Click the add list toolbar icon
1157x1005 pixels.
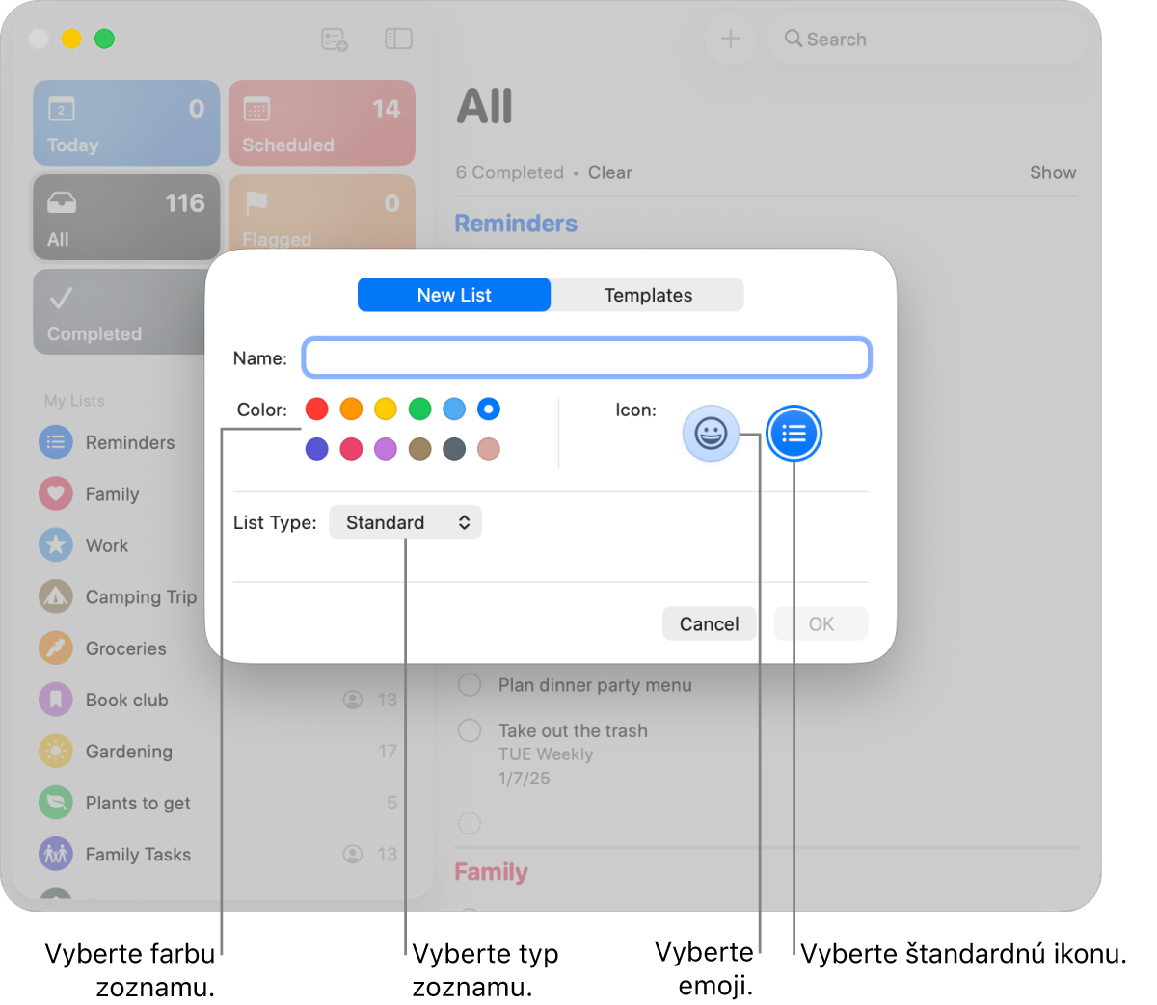334,40
